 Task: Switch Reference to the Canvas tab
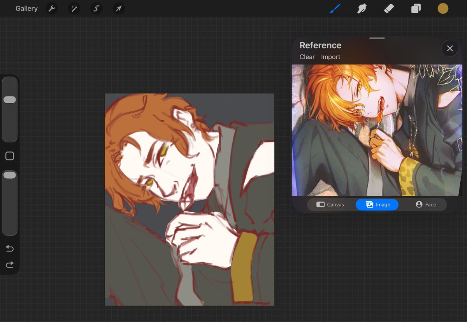(x=330, y=204)
